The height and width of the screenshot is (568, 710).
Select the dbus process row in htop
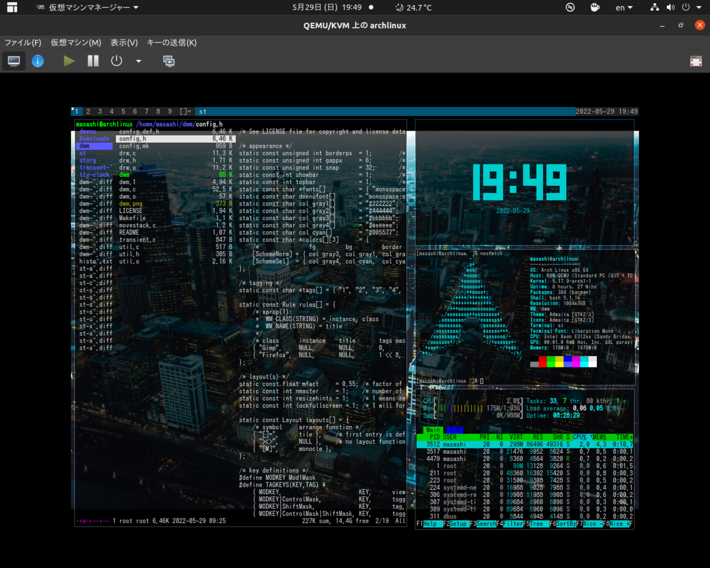tap(525, 516)
